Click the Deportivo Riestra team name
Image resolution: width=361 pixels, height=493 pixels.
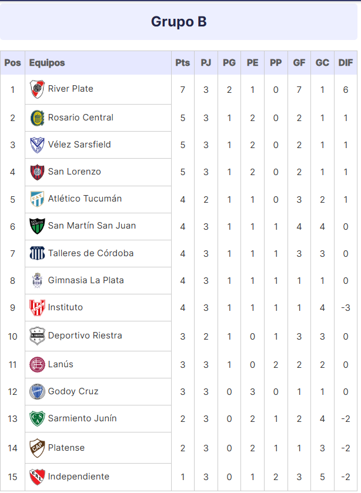tap(85, 336)
